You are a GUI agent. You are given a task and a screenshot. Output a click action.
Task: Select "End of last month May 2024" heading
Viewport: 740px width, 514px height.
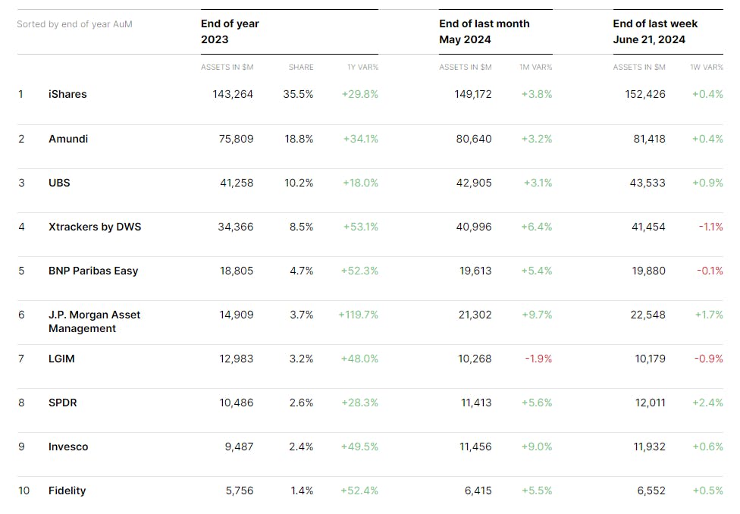484,32
